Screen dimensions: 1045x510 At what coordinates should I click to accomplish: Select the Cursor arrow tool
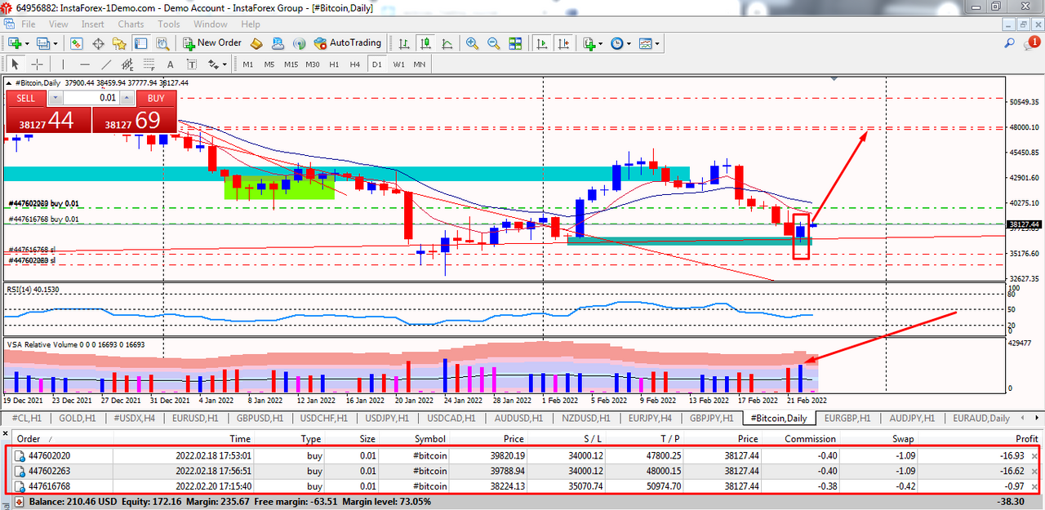coord(16,64)
